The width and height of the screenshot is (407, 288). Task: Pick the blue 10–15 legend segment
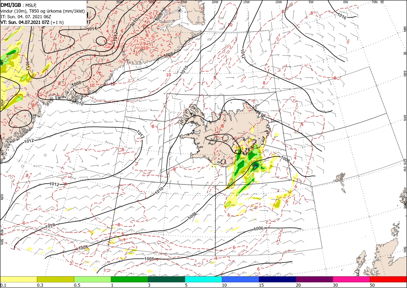[x=241, y=279]
